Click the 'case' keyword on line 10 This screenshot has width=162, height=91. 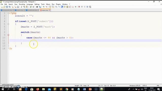(x=29, y=38)
